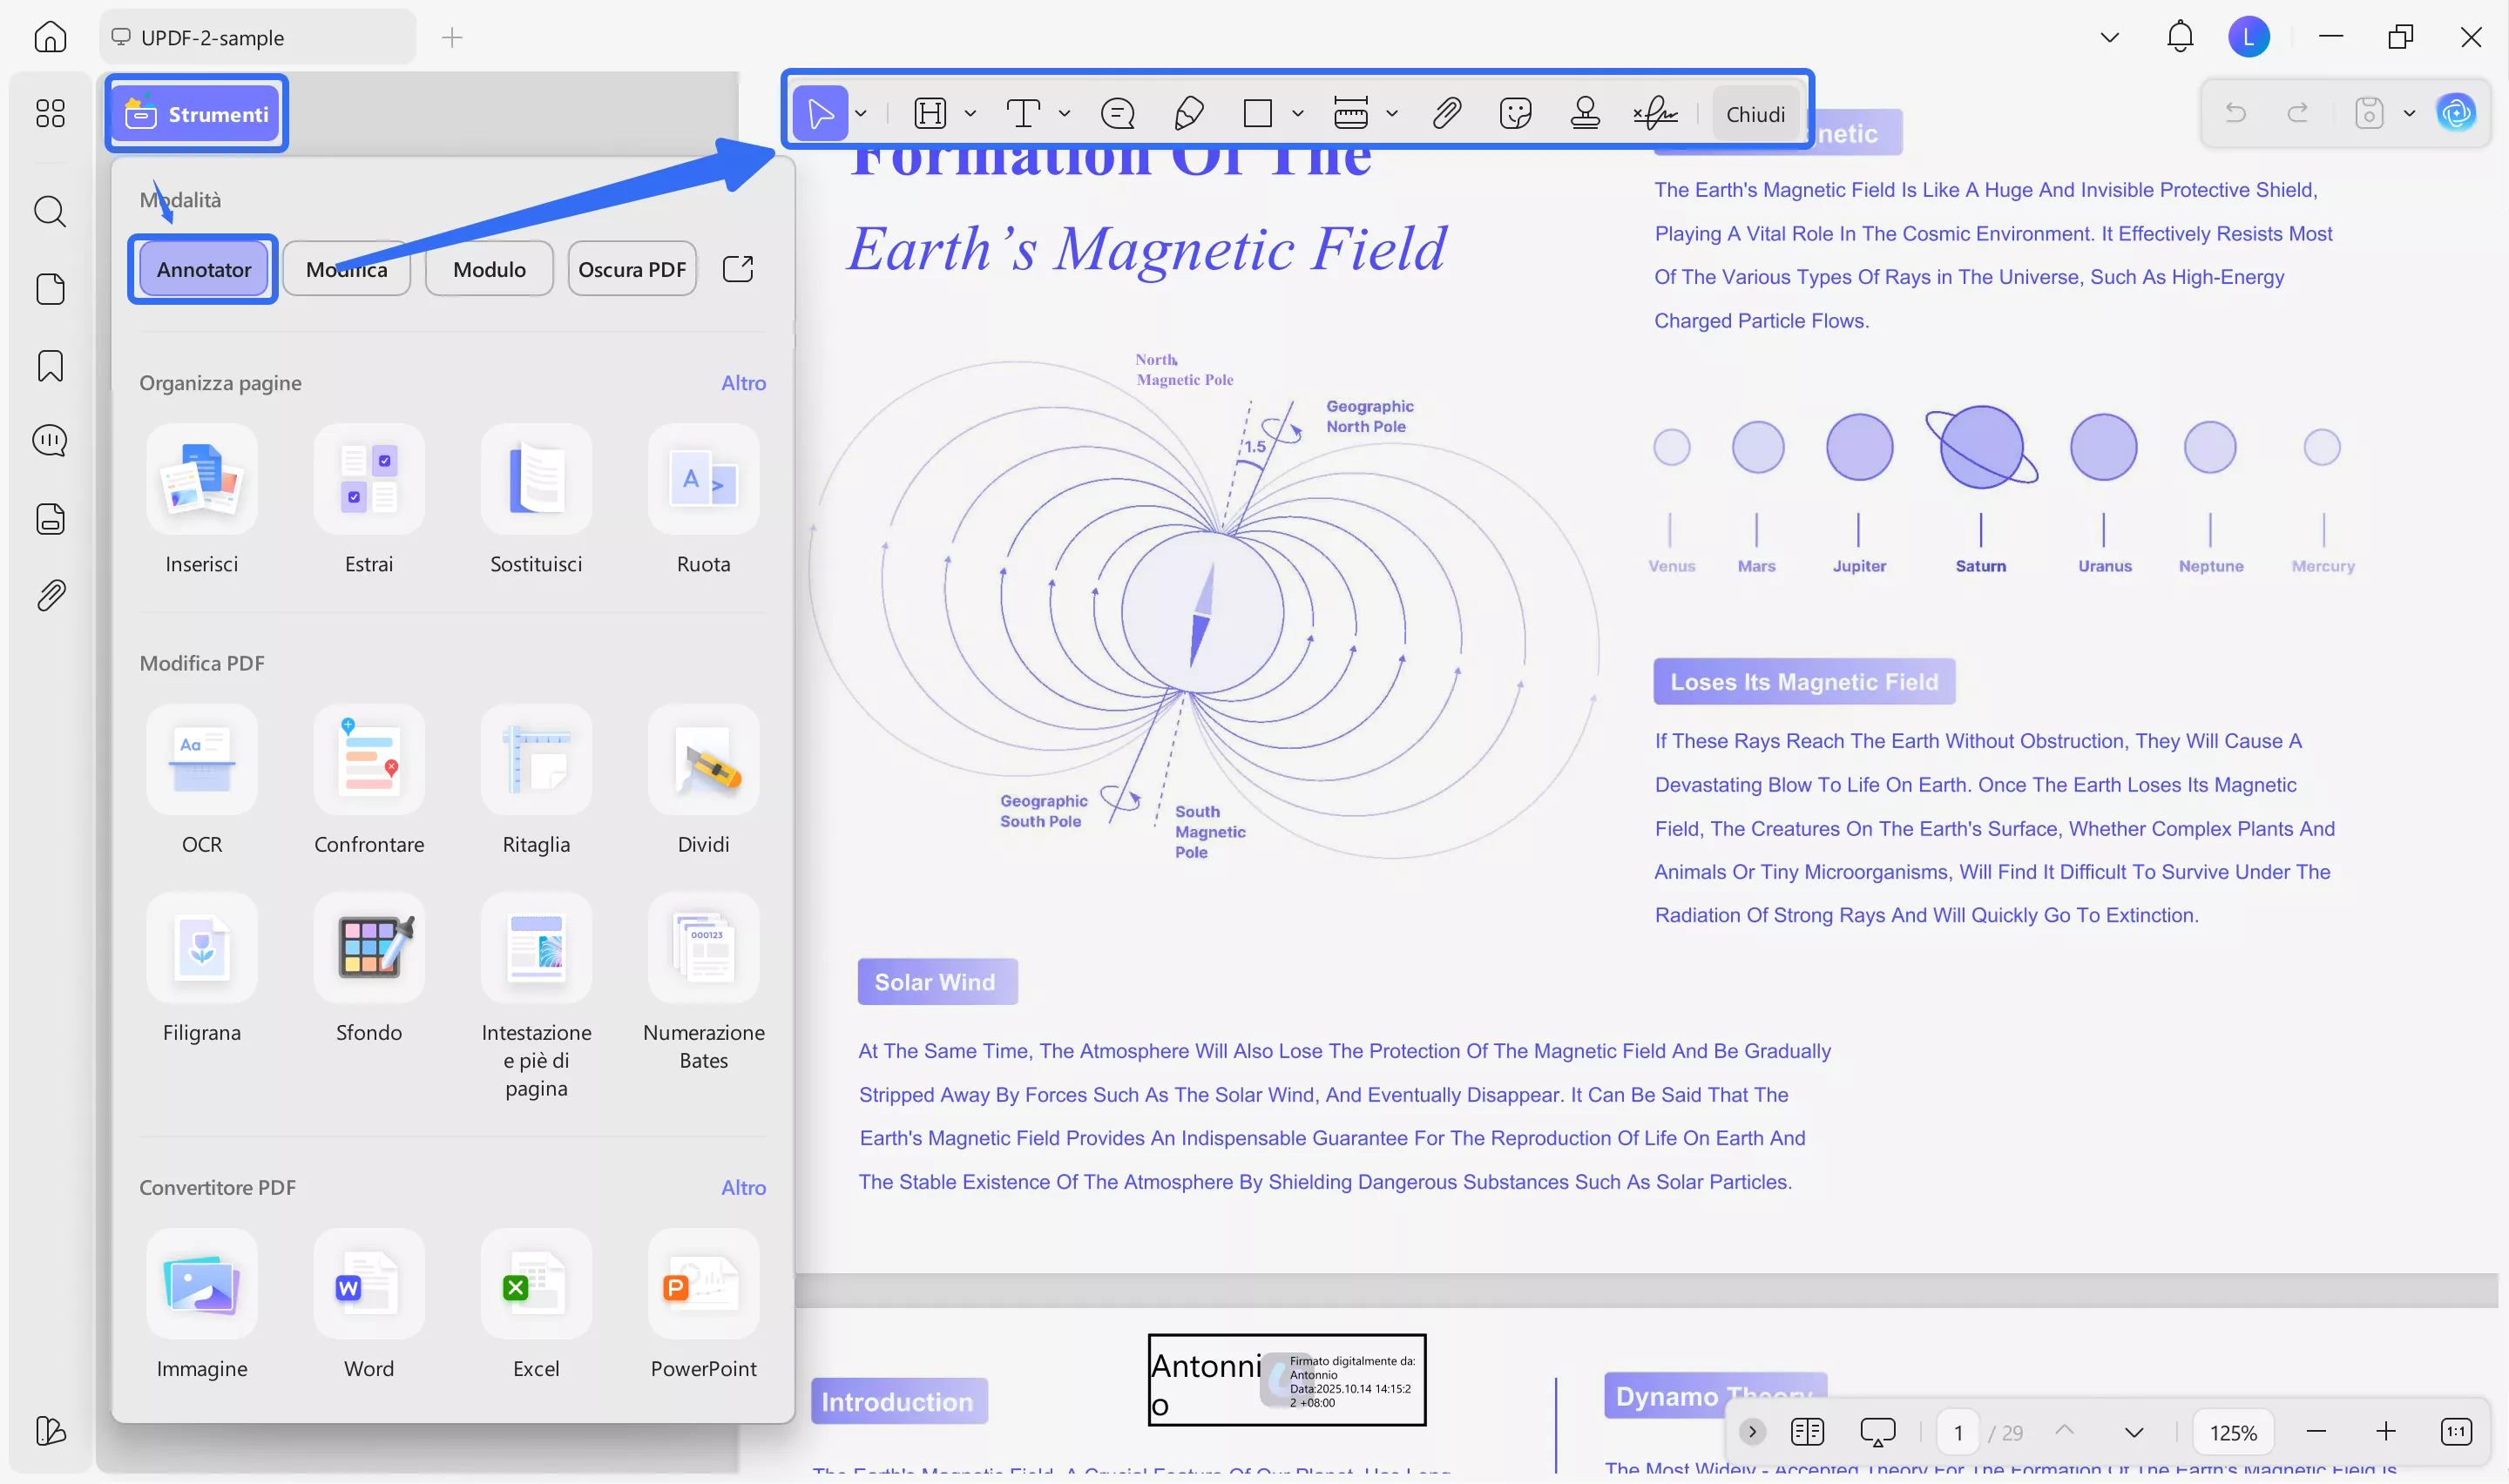Choose the Filigrana watermark tool
Screen dimensions: 2509x1484
[x=201, y=948]
